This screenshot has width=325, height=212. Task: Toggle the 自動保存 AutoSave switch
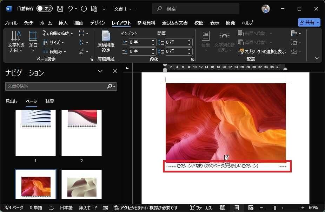click(x=44, y=8)
